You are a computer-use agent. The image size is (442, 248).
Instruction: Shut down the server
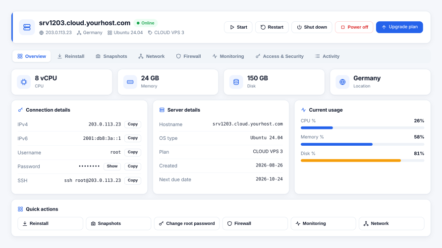coord(312,27)
